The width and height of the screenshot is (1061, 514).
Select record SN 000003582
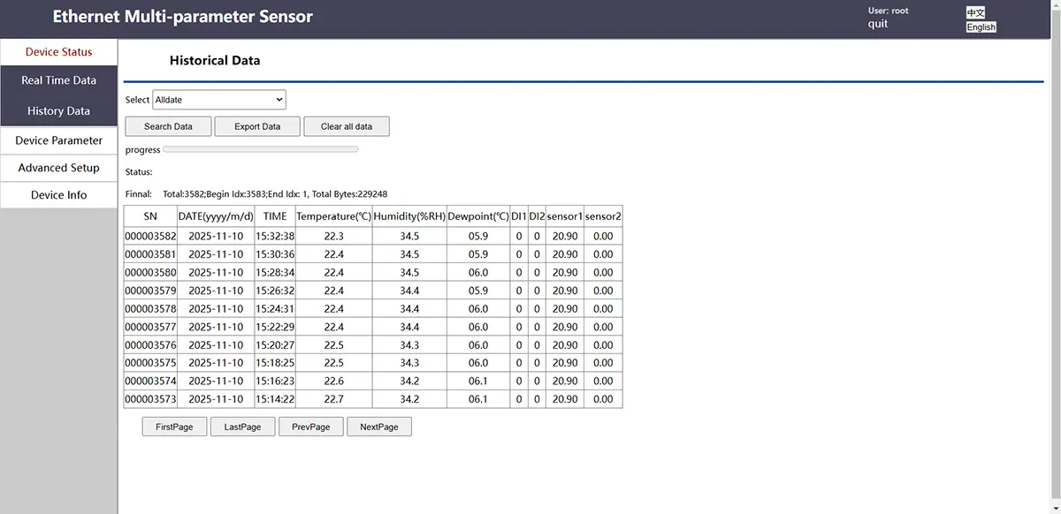click(150, 237)
